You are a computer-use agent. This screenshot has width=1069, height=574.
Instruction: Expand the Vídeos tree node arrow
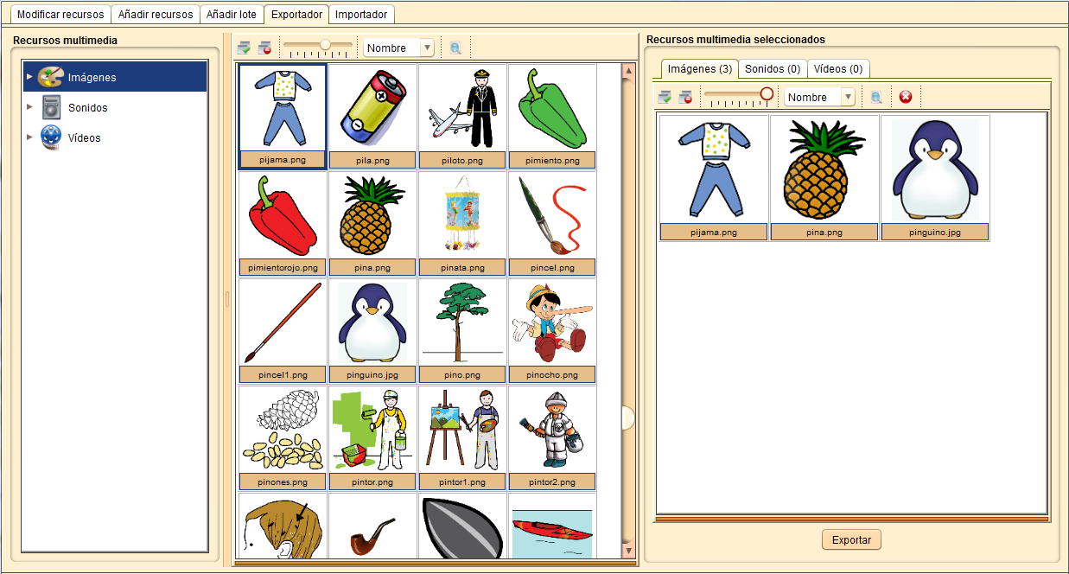(x=29, y=137)
